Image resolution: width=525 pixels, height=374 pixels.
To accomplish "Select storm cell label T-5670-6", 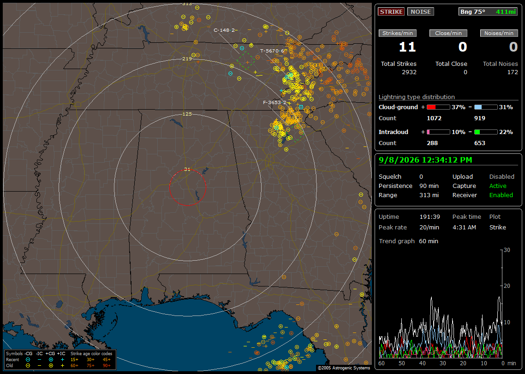I will pos(273,51).
